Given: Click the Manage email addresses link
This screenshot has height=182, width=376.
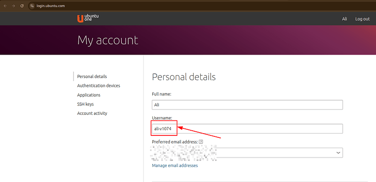Looking at the screenshot, I should pyautogui.click(x=175, y=166).
